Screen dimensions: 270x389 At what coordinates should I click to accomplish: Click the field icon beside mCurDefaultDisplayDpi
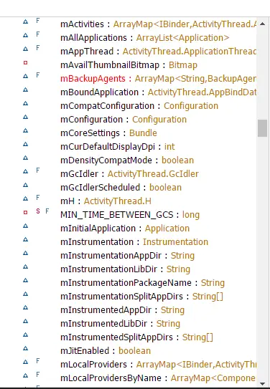[25, 144]
